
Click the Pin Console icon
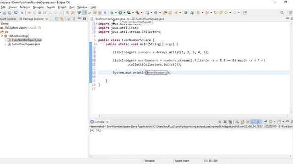pos(265,122)
